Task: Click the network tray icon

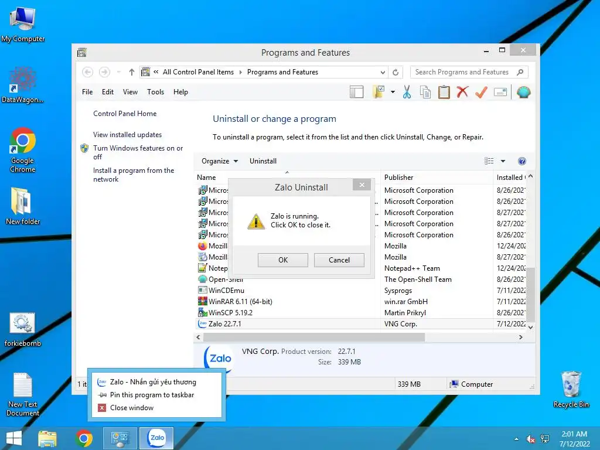Action: [544, 439]
